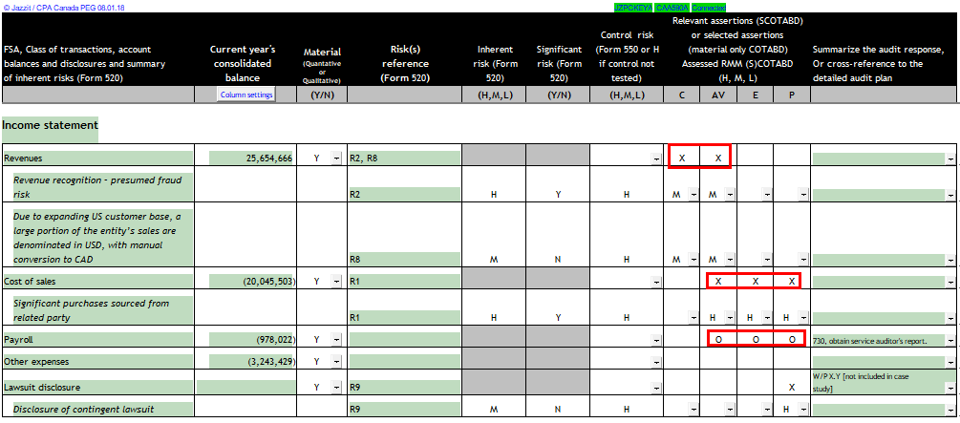The width and height of the screenshot is (960, 423).
Task: Click the Income statement section heading
Action: point(50,125)
